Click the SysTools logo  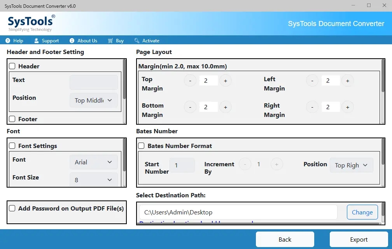click(x=31, y=23)
